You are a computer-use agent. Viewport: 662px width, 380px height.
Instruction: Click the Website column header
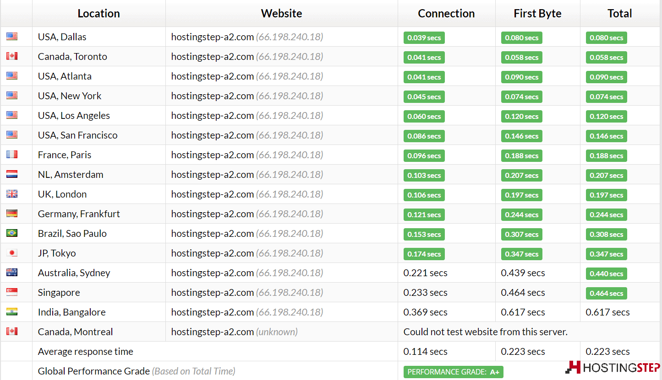[x=282, y=14]
